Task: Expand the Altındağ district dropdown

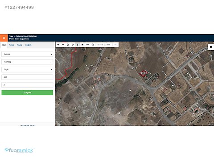Action: coord(27,62)
